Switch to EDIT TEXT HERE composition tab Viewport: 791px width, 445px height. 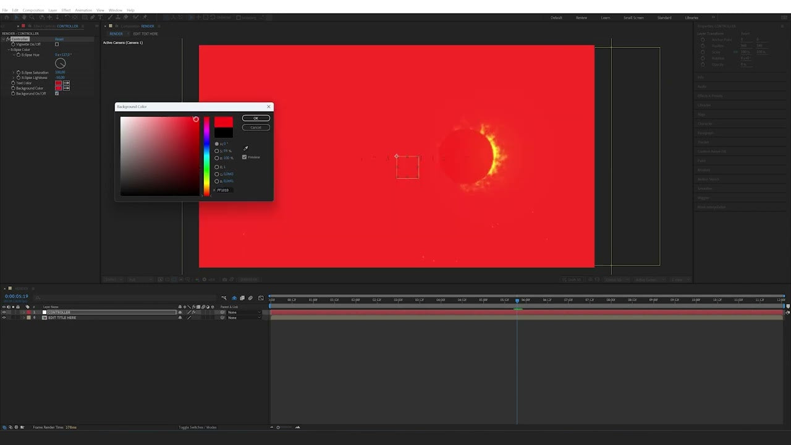145,33
